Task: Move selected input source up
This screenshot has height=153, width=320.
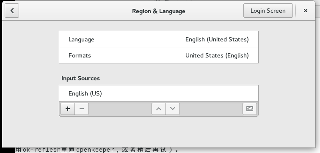Action: (x=159, y=109)
